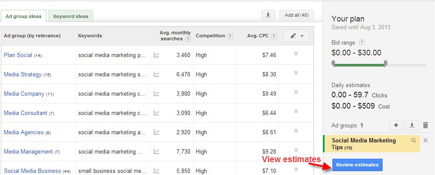Add Media Management to plan with arrows
Viewport: 435px width, 175px height.
pyautogui.click(x=296, y=150)
